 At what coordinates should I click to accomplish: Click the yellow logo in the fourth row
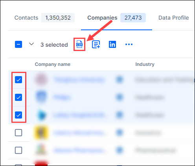41,133
